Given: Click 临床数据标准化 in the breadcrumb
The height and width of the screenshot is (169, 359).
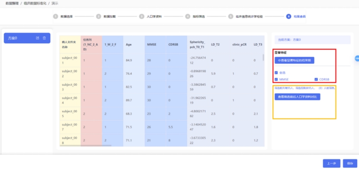Looking at the screenshot, I should tap(35, 3).
